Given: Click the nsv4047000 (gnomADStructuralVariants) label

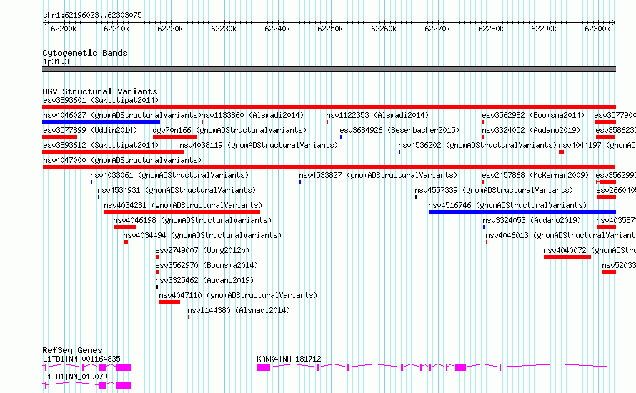Looking at the screenshot, I should tap(122, 160).
